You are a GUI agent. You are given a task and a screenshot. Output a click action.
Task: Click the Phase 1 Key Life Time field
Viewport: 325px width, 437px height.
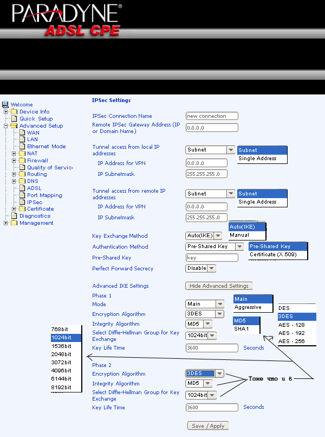tap(212, 348)
